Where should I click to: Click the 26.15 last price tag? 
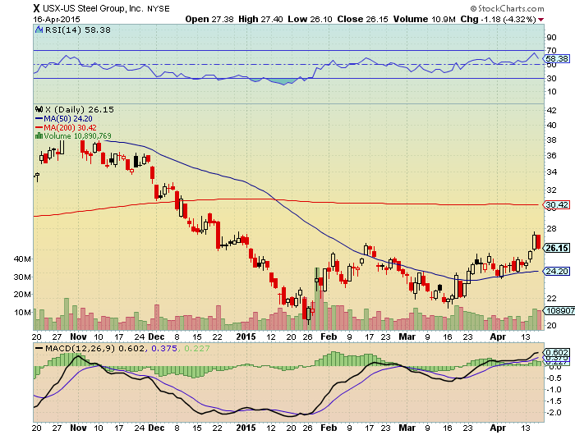click(x=556, y=248)
